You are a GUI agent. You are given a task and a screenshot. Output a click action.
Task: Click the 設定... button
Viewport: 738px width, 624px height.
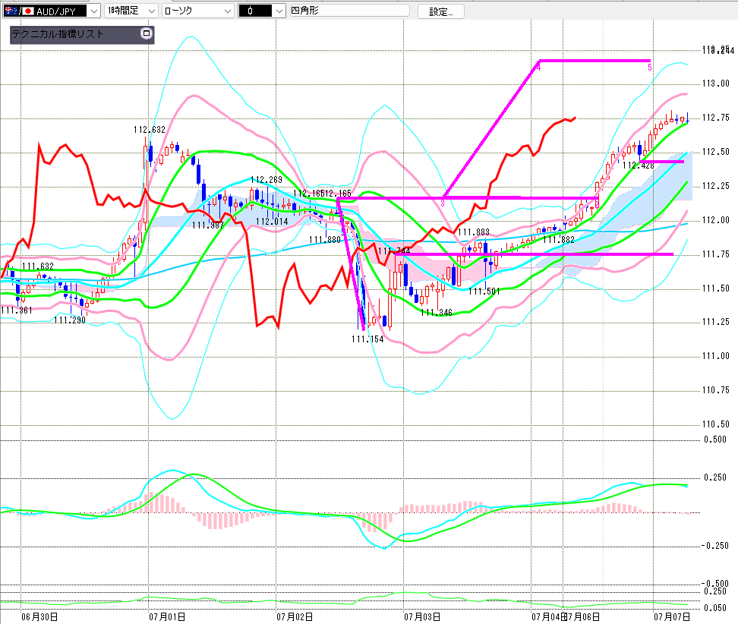tap(441, 11)
